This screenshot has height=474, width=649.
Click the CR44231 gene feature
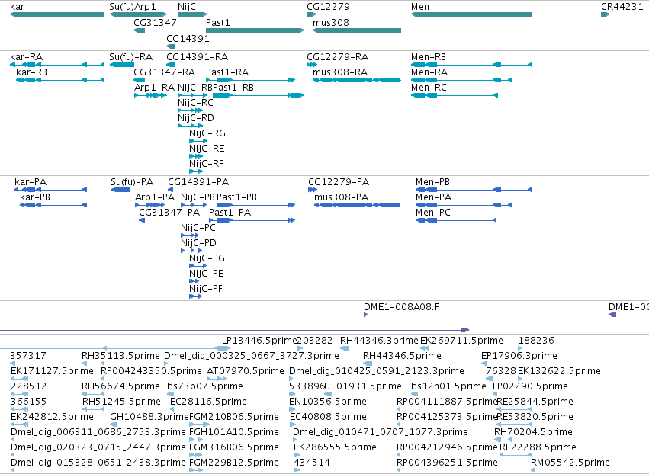click(606, 14)
